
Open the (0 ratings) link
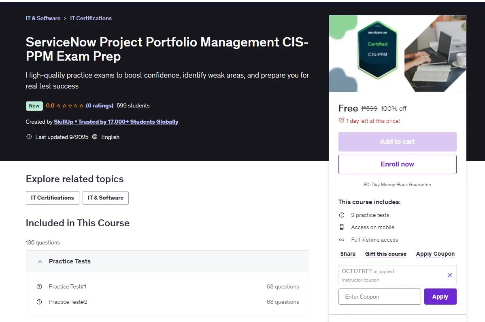tap(100, 105)
